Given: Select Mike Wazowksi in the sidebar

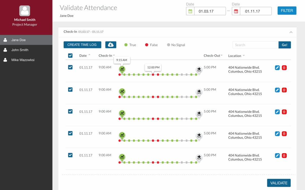Looking at the screenshot, I should coord(23,60).
